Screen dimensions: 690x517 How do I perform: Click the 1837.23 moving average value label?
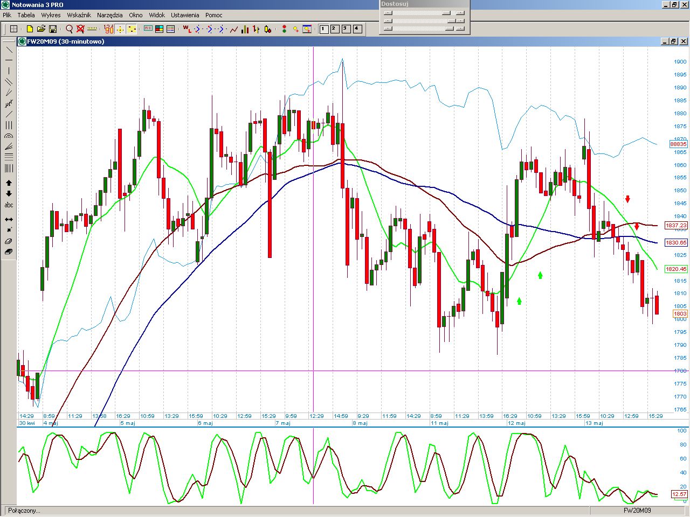[x=676, y=226]
